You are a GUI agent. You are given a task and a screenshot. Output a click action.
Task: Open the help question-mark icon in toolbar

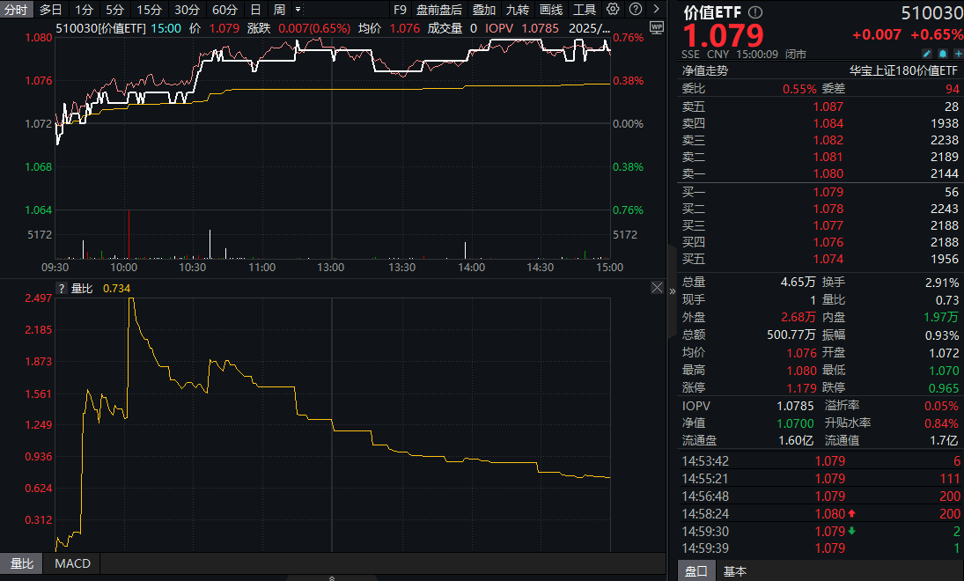click(636, 9)
